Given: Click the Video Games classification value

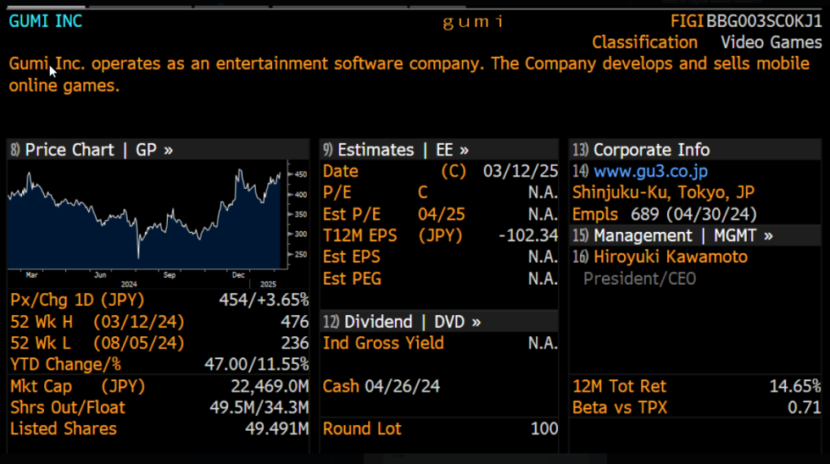Looking at the screenshot, I should coord(771,42).
